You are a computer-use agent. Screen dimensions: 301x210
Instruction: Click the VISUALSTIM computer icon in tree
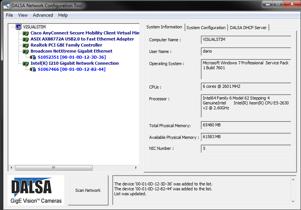18,27
